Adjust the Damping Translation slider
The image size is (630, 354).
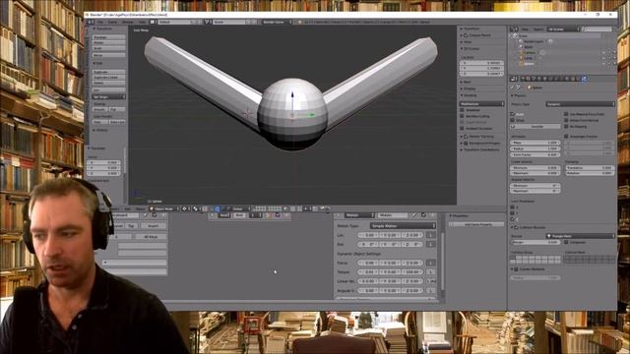[x=590, y=168]
